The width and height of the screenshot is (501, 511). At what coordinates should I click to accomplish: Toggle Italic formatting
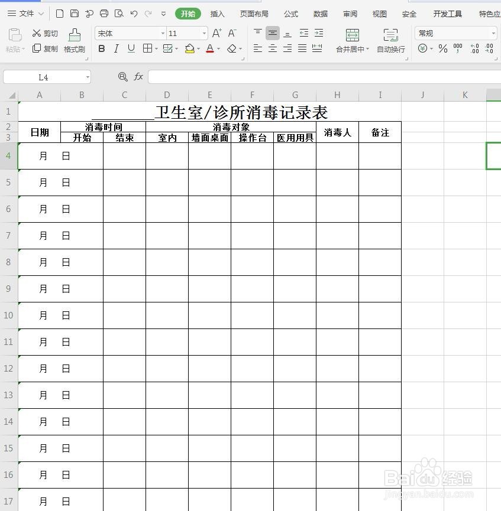coord(116,48)
